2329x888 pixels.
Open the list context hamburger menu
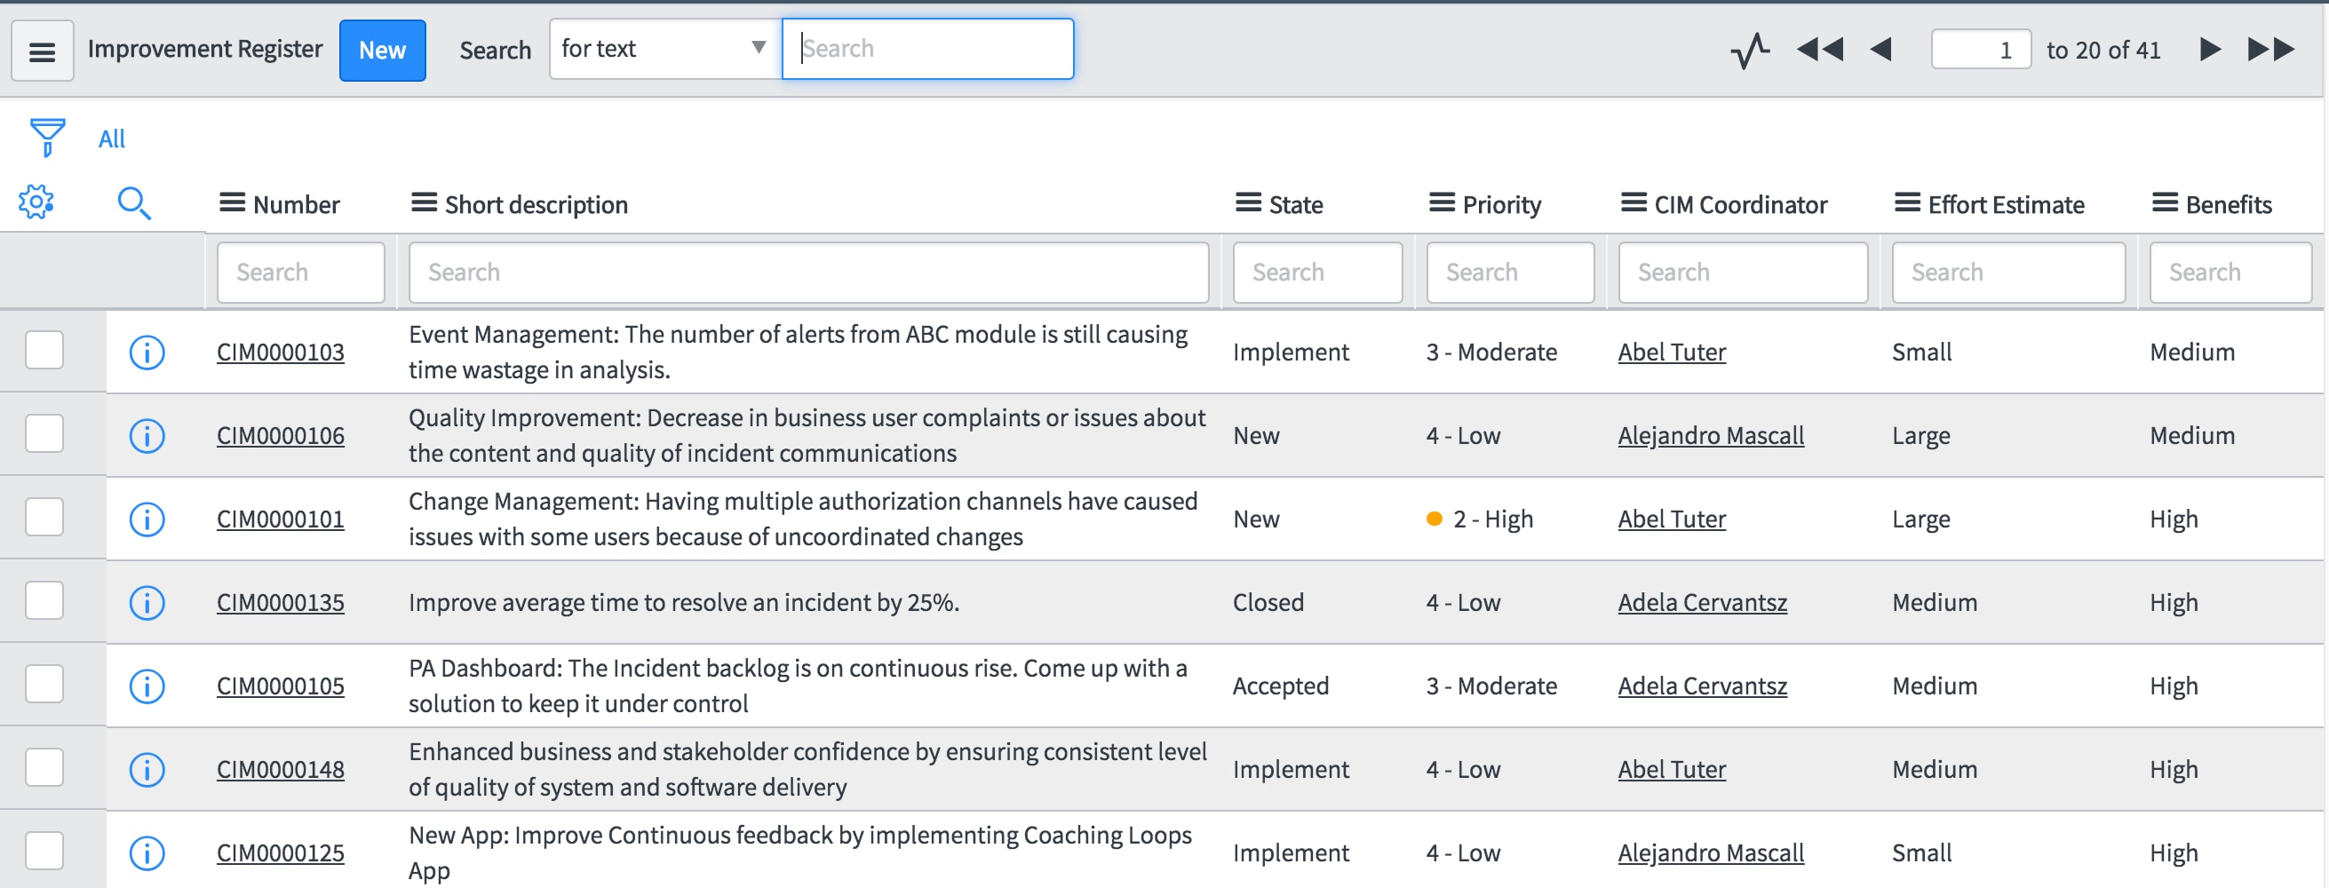42,50
